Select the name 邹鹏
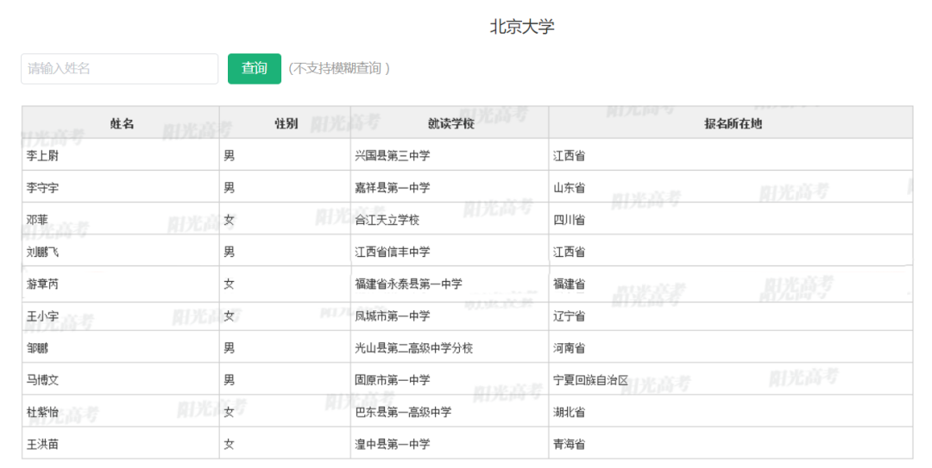The height and width of the screenshot is (468, 932). pyautogui.click(x=37, y=348)
